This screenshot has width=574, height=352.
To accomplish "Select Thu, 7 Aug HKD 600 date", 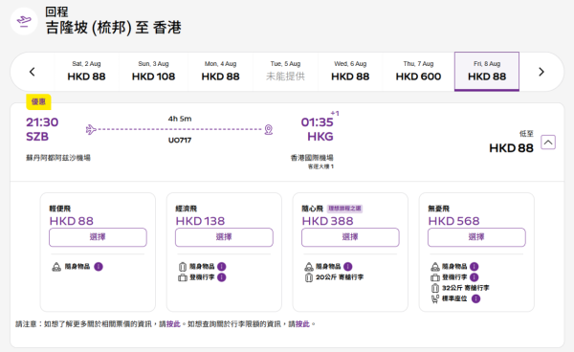I will click(418, 72).
